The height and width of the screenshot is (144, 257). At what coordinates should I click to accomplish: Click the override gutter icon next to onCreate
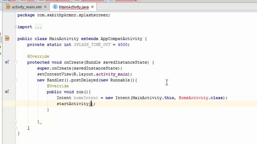click(7, 62)
